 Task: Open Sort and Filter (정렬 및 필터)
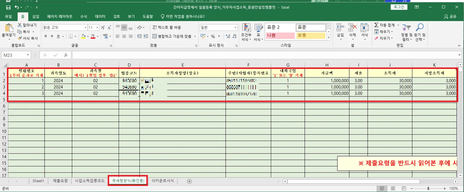[x=406, y=32]
